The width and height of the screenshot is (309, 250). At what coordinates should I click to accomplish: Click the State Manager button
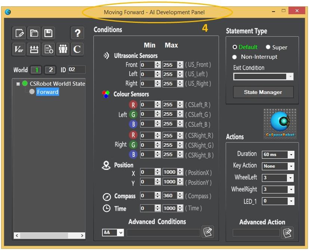tap(263, 92)
